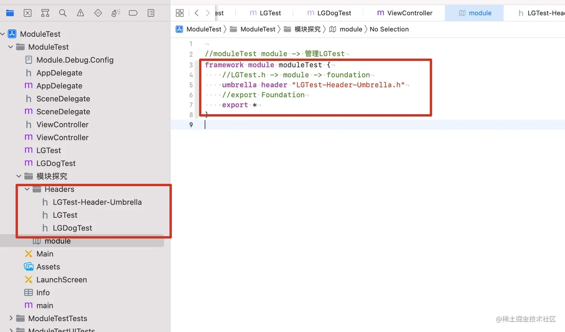Image resolution: width=565 pixels, height=332 pixels.
Task: Open the No Selection jump bar menu
Action: (x=389, y=29)
